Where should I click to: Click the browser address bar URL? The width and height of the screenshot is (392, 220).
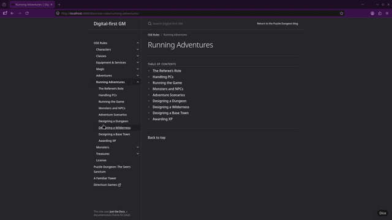click(x=100, y=13)
